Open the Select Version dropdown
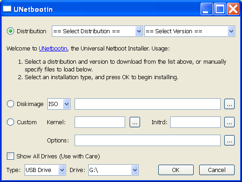The height and width of the screenshot is (182, 242). 190,31
